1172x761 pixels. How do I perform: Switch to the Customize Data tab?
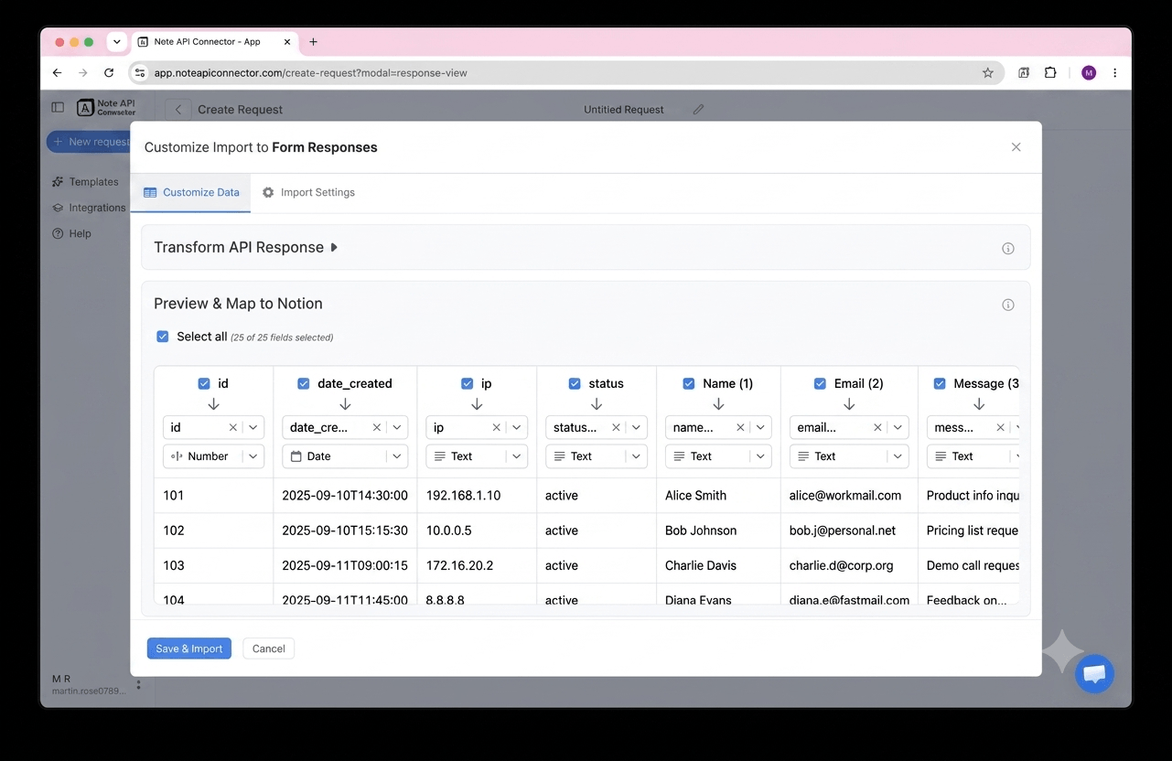point(191,193)
